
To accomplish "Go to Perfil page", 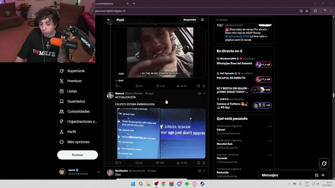I will pos(68,132).
